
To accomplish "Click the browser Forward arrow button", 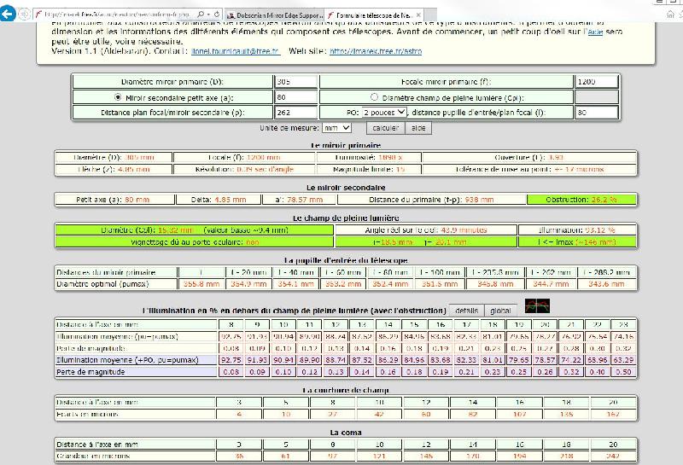I will (25, 15).
